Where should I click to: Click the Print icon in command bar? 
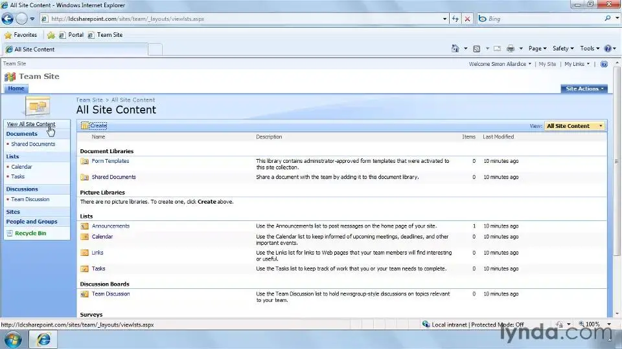[511, 48]
